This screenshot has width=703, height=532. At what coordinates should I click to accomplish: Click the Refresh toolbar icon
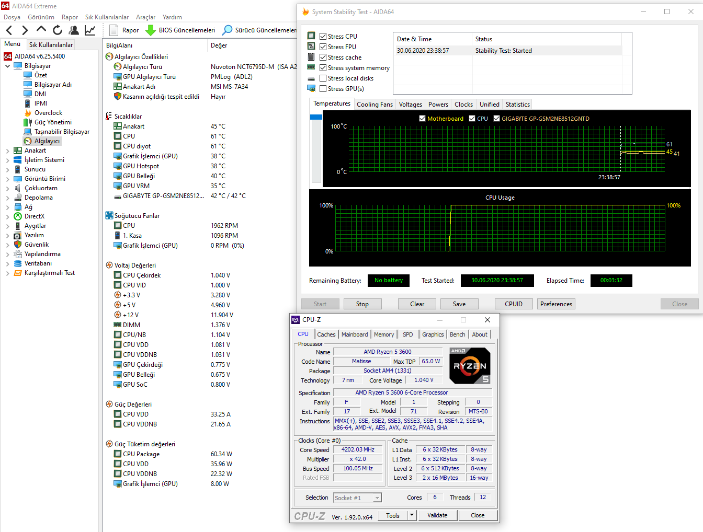(58, 30)
